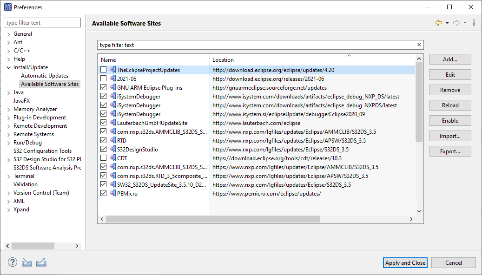Screen dimensions: 482x275
Task: Open Help for the Preferences dialog
Action: coord(12,262)
